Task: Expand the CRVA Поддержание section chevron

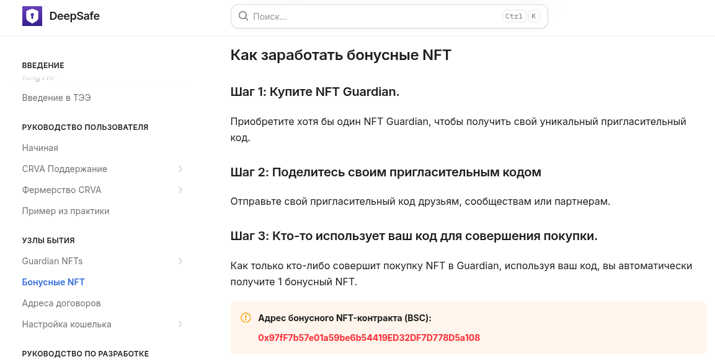Action: coord(180,169)
